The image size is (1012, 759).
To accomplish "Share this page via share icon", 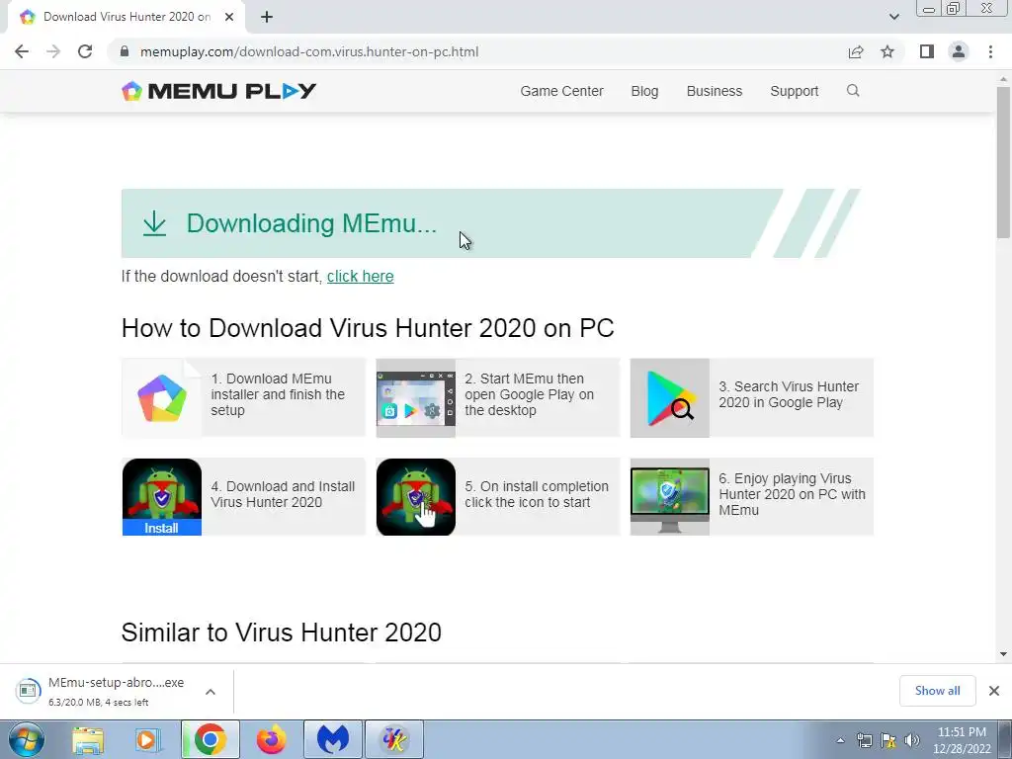I will [856, 51].
